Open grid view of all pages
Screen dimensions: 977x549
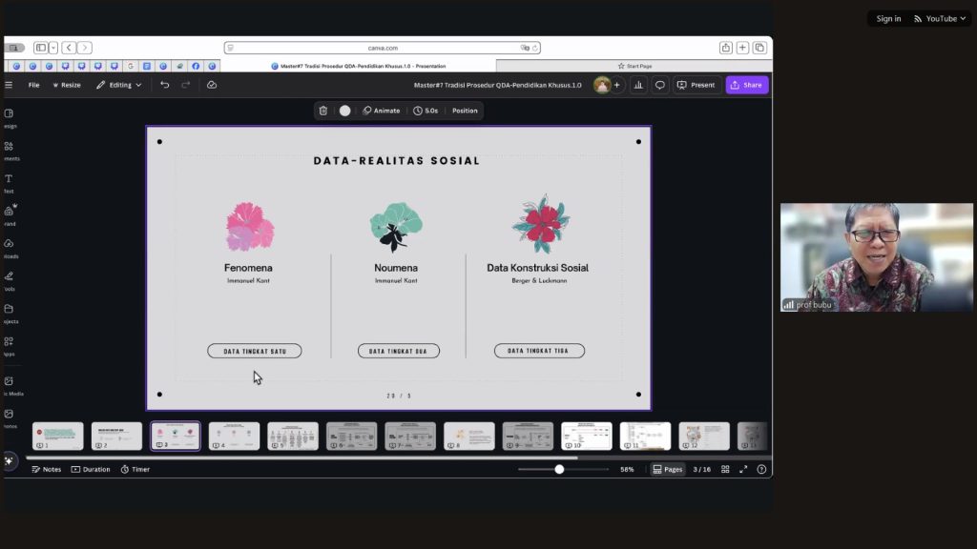click(x=725, y=469)
